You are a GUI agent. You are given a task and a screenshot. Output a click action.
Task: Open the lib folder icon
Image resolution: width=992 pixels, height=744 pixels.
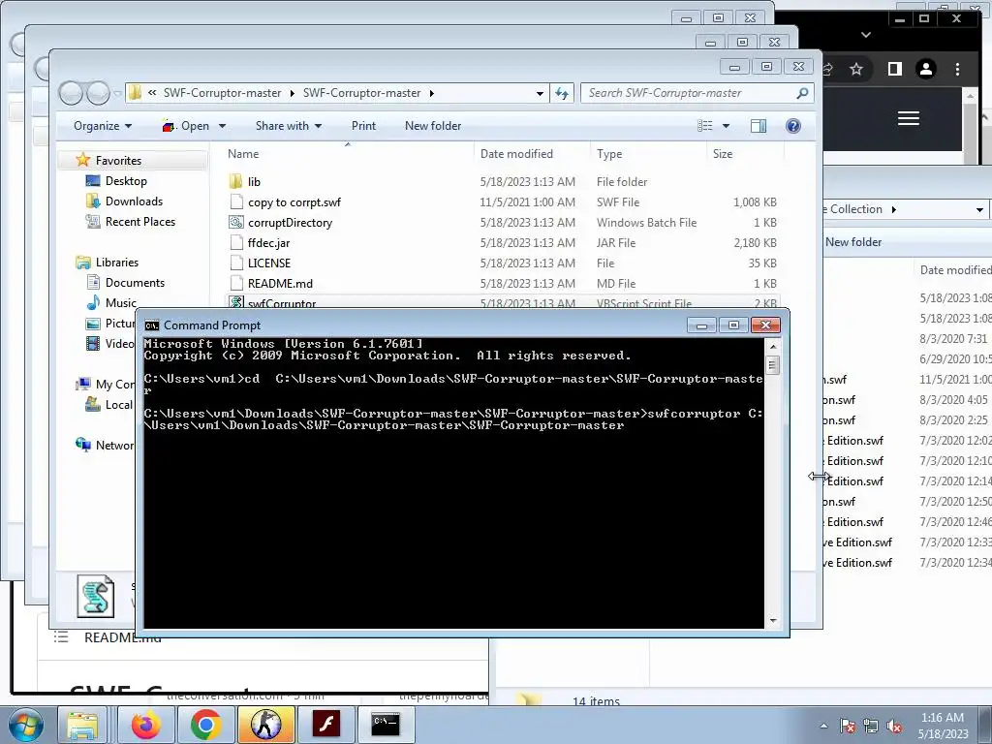(236, 181)
